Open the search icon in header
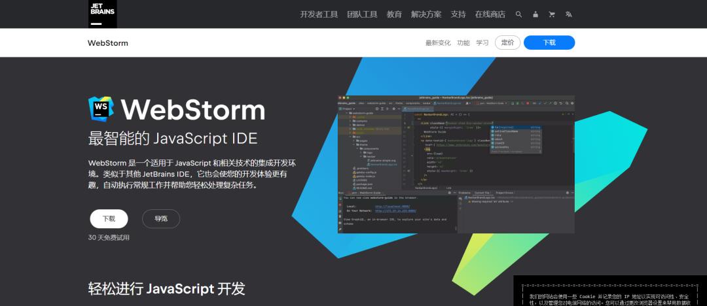Viewport: 707px width, 306px height. (518, 14)
